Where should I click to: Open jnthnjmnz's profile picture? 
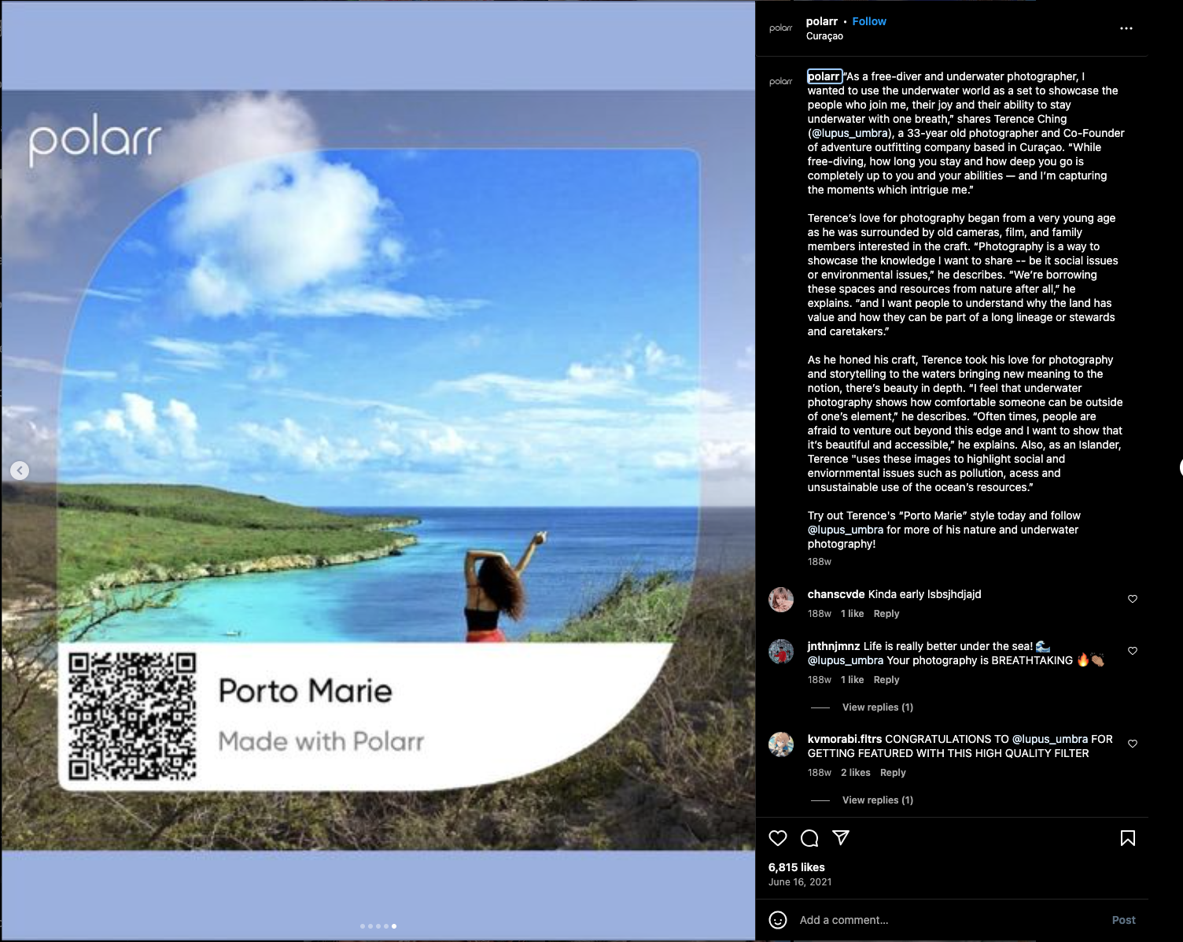tap(781, 652)
